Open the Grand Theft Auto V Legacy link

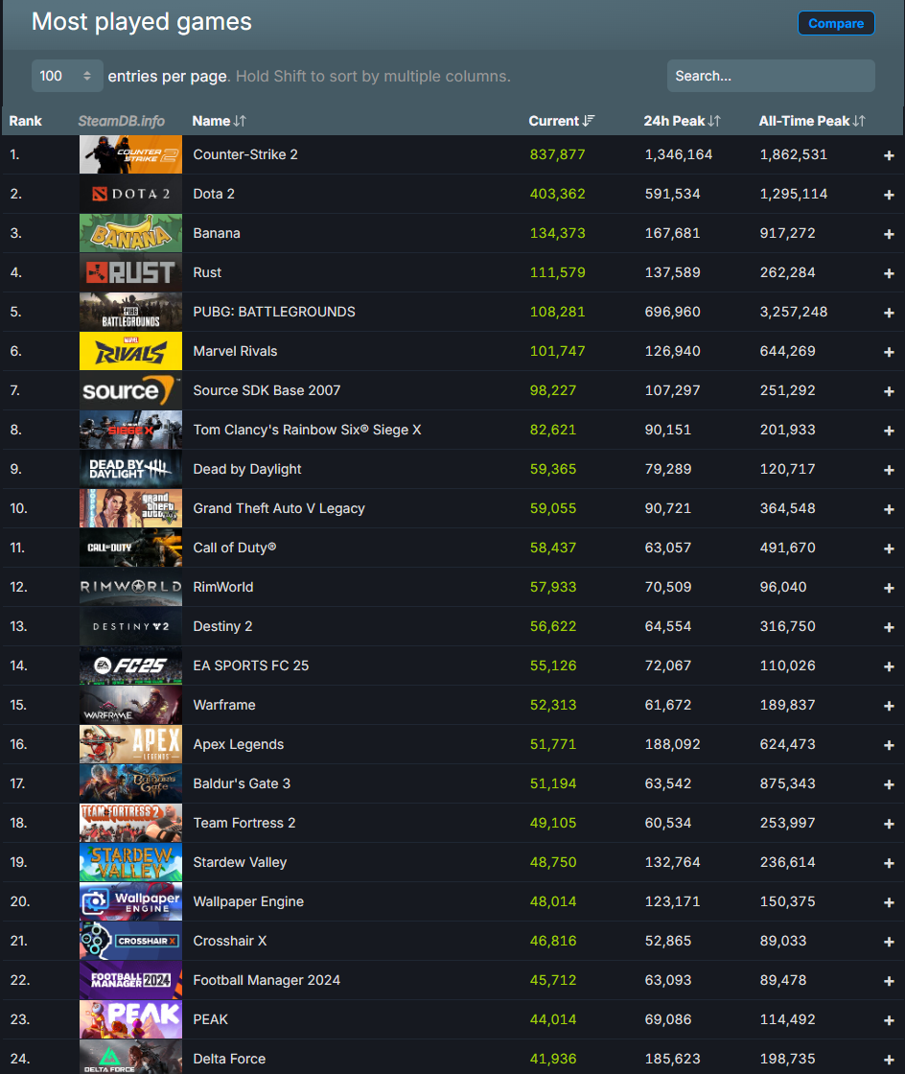click(x=279, y=508)
